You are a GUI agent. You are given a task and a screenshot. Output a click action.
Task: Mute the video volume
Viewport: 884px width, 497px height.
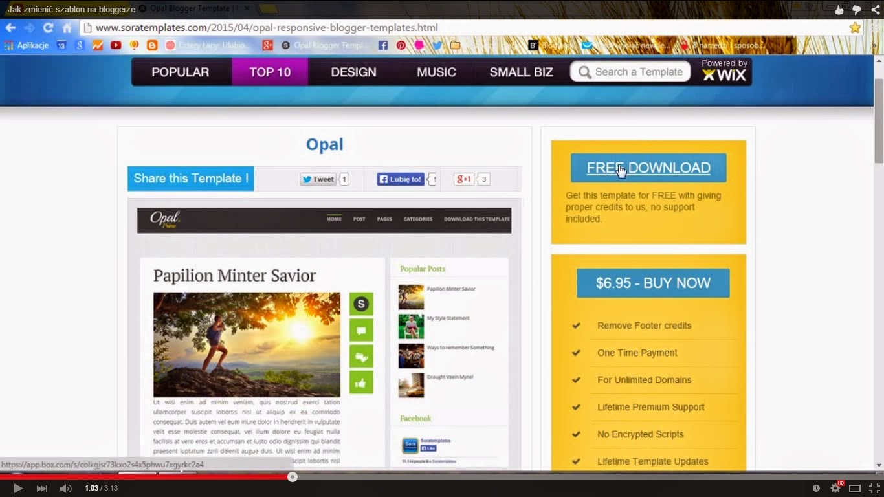tap(65, 489)
